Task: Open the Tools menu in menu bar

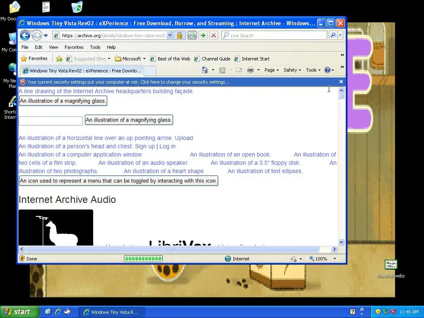Action: (95, 47)
